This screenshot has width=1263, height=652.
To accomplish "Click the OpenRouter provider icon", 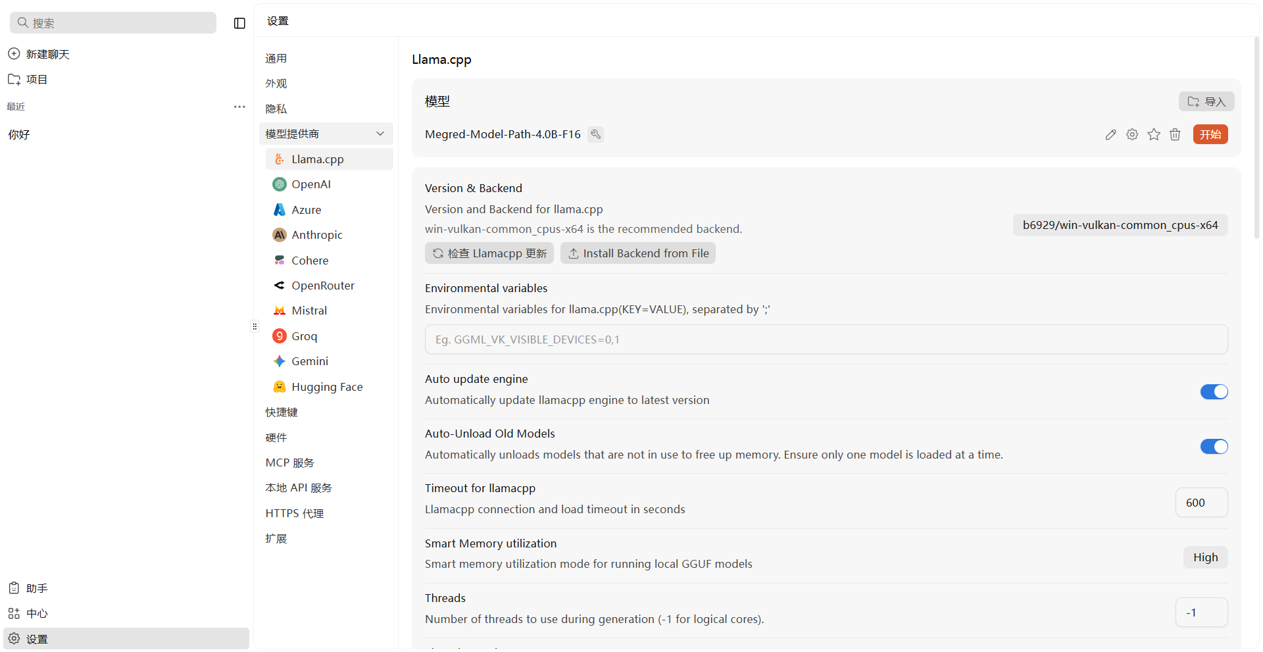I will pos(280,286).
